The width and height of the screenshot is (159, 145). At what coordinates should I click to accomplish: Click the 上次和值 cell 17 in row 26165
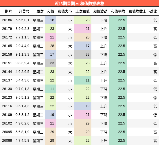point(83,46)
